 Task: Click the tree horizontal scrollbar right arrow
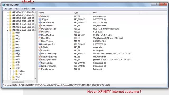[x=32, y=81]
